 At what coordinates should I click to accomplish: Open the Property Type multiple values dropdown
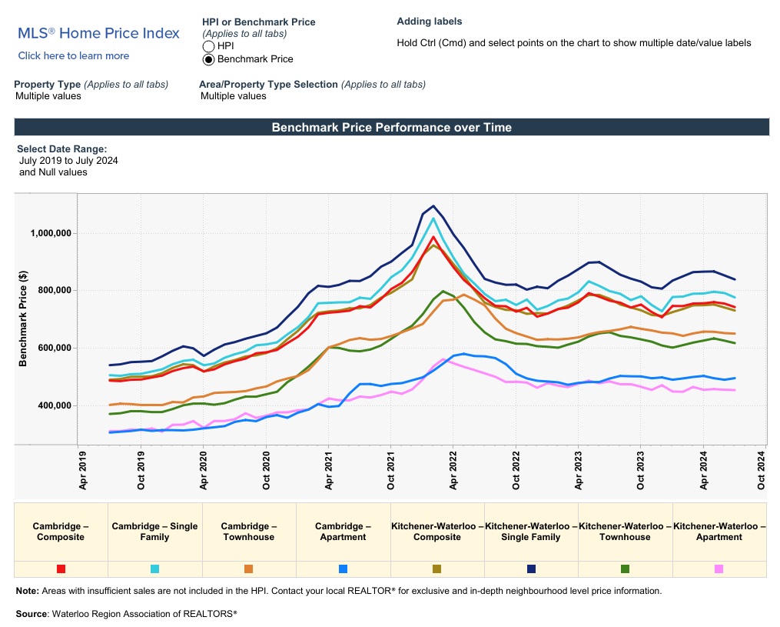(x=45, y=96)
